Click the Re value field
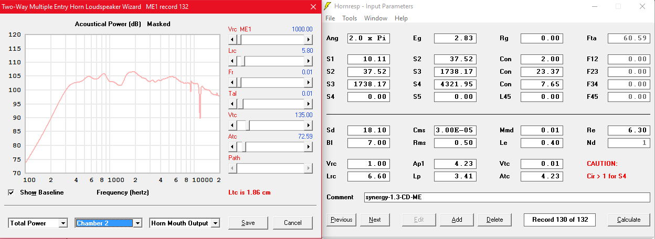 pyautogui.click(x=628, y=130)
